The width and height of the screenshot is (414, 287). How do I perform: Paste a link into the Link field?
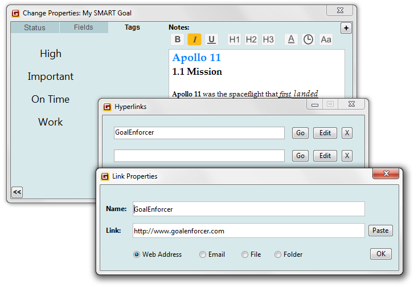pyautogui.click(x=380, y=231)
